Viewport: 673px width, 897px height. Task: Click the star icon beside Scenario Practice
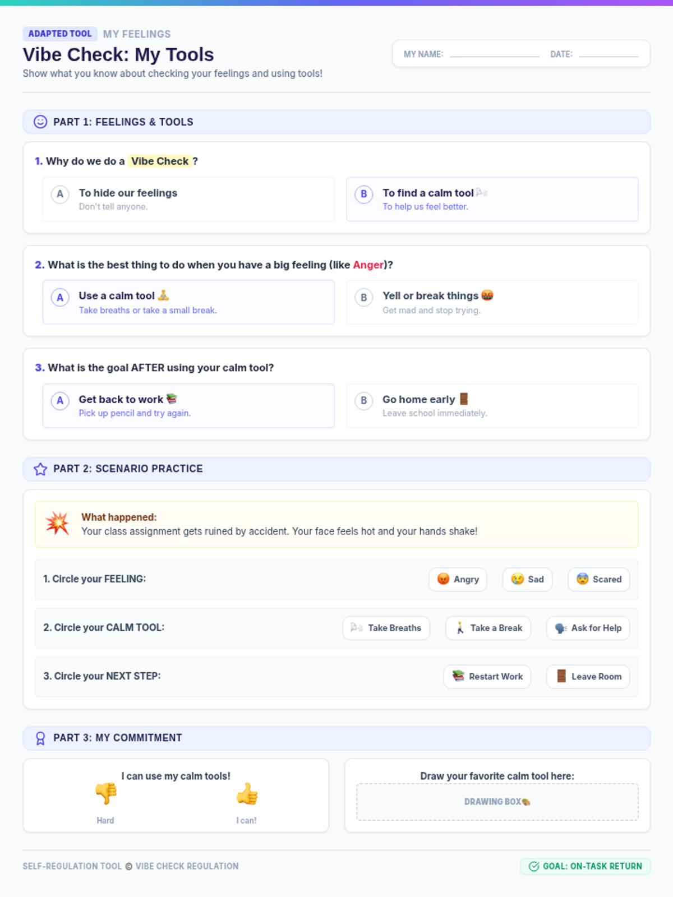40,469
